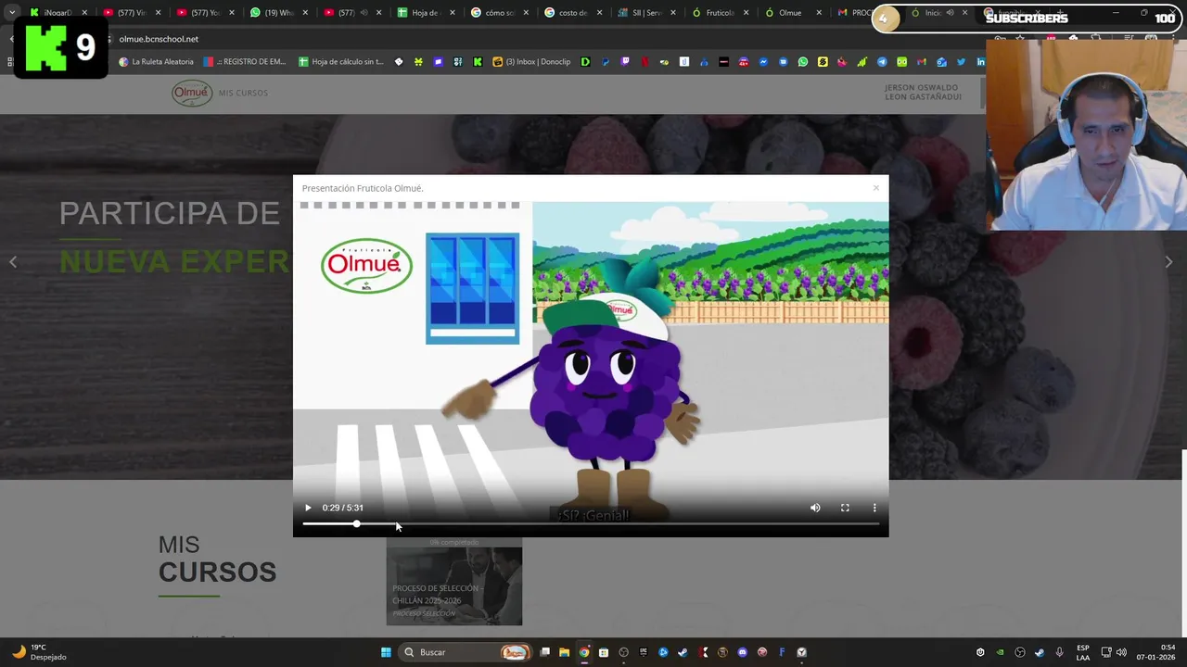This screenshot has height=667, width=1187.
Task: Close the WhatsApp browser tab
Action: [x=305, y=13]
